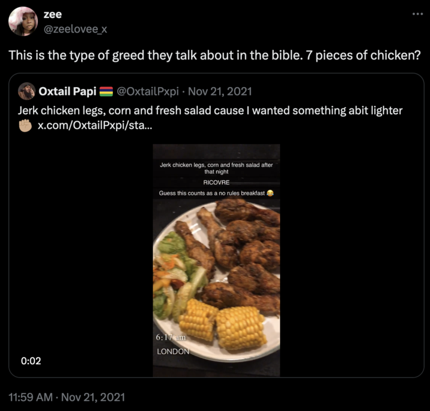Image resolution: width=430 pixels, height=411 pixels.
Task: Play the jerk chicken plate video
Action: [x=216, y=270]
